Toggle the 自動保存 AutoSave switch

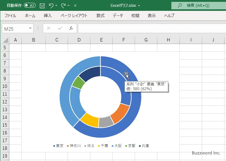30,6
